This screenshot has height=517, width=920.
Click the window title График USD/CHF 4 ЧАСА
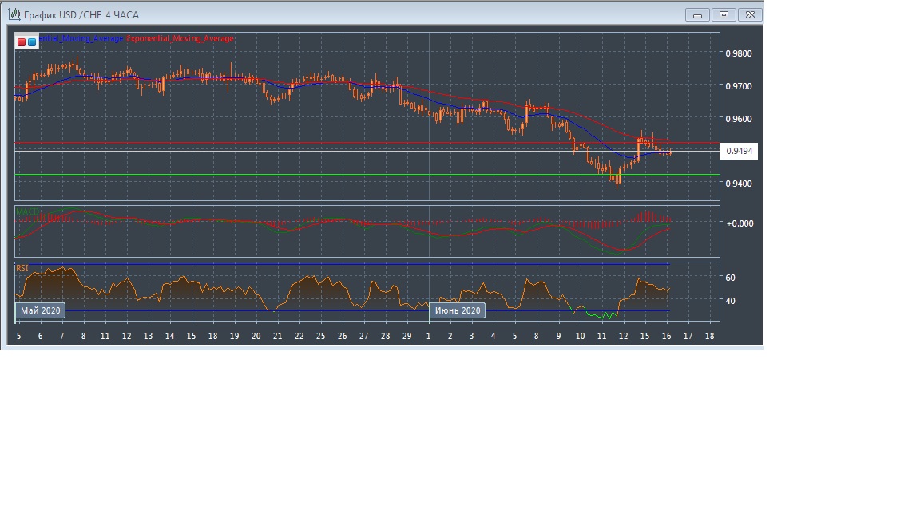[x=81, y=15]
